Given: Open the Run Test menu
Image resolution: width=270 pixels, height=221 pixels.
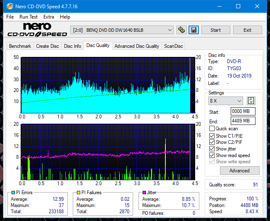Looking at the screenshot, I should tap(29, 17).
